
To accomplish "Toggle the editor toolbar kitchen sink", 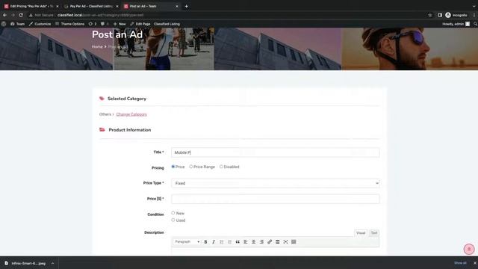I will coord(294,242).
